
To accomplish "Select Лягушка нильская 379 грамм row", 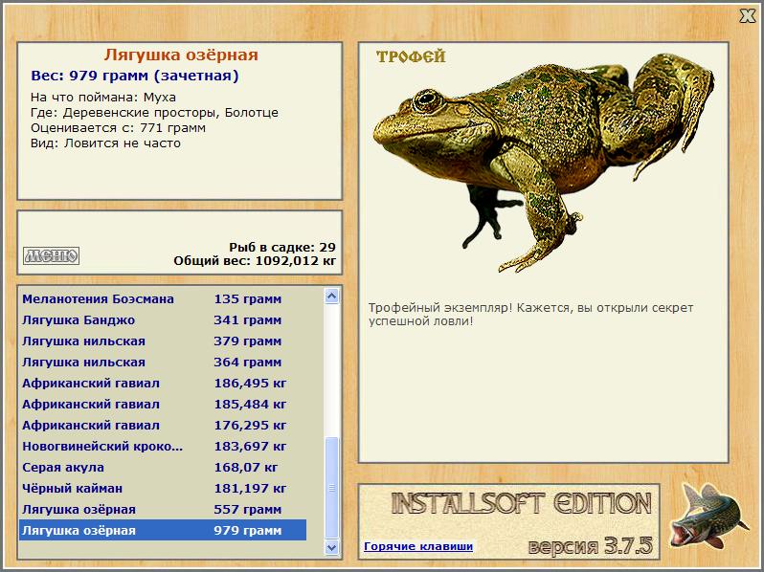I will [x=163, y=341].
